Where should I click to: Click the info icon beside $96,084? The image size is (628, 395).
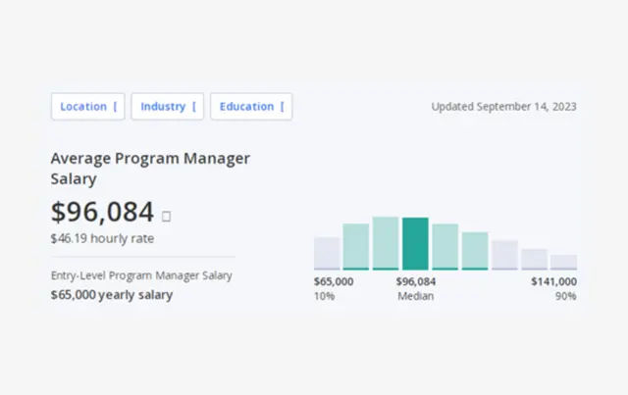coord(166,216)
